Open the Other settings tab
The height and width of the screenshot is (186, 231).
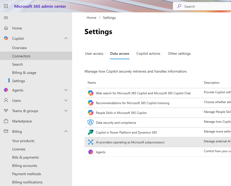tap(179, 54)
